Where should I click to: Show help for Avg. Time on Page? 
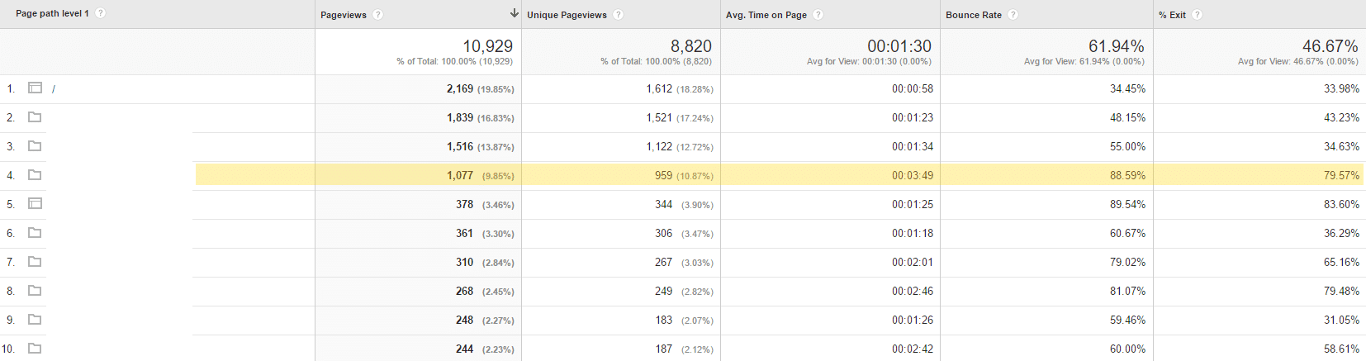818,15
